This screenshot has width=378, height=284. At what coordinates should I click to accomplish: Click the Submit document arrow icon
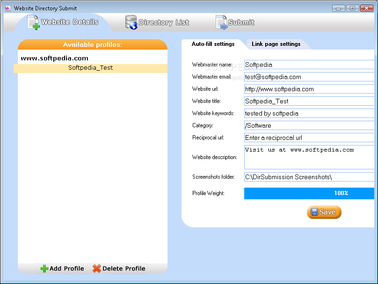[222, 22]
